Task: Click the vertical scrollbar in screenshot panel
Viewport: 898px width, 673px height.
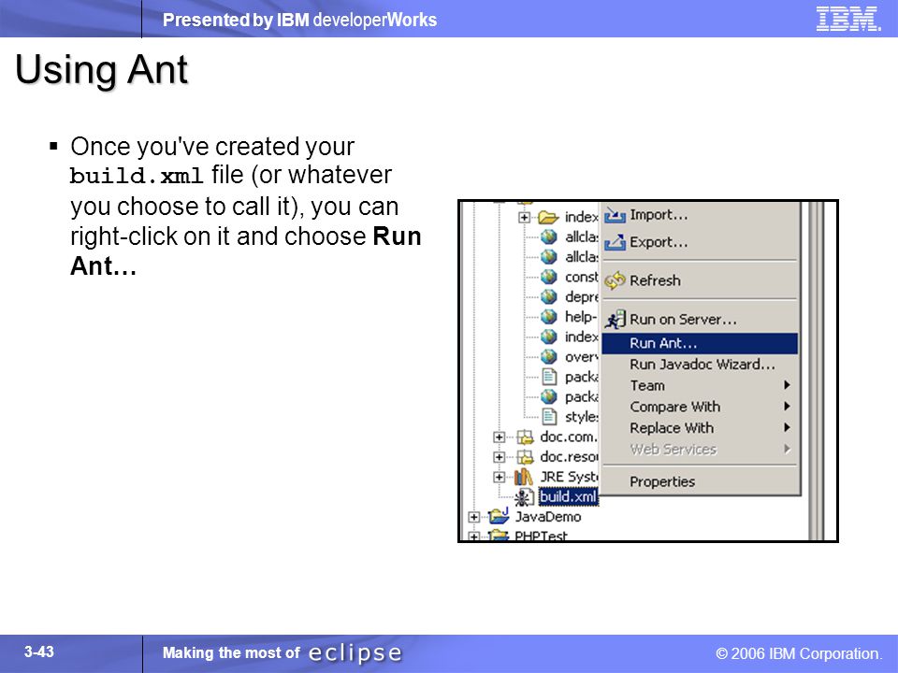Action: pyautogui.click(x=817, y=371)
